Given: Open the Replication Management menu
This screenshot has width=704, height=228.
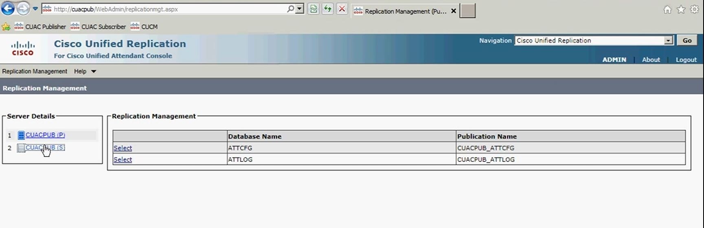Looking at the screenshot, I should pyautogui.click(x=35, y=71).
